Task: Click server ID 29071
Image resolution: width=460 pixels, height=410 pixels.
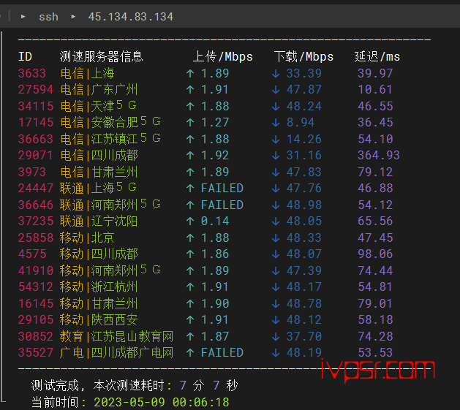Action: pos(36,155)
